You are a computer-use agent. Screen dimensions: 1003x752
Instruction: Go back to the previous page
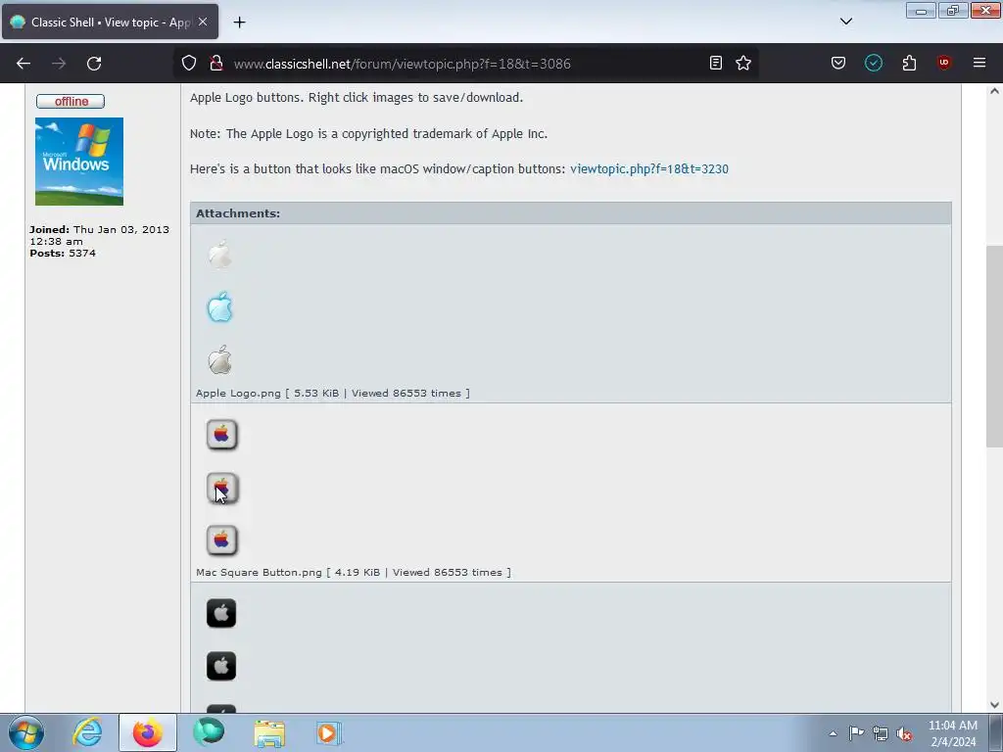click(24, 64)
